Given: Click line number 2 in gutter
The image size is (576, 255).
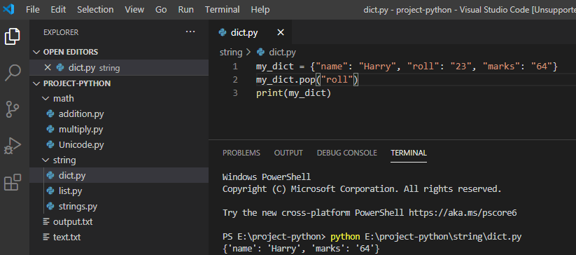Looking at the screenshot, I should coord(235,80).
